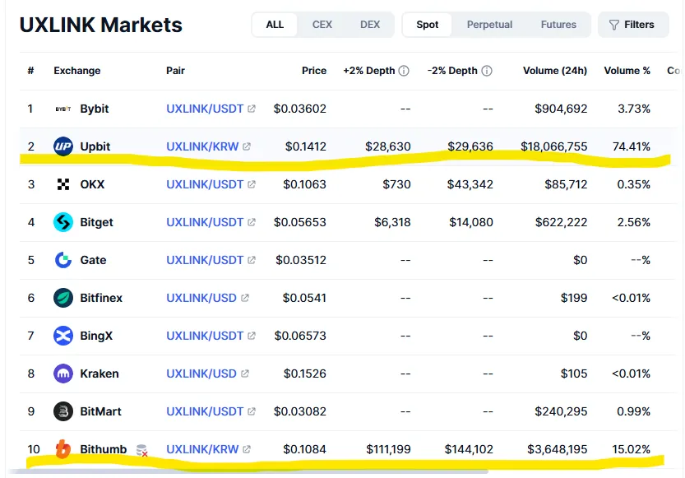
Task: Switch to the CEX exchange filter
Action: pyautogui.click(x=322, y=25)
